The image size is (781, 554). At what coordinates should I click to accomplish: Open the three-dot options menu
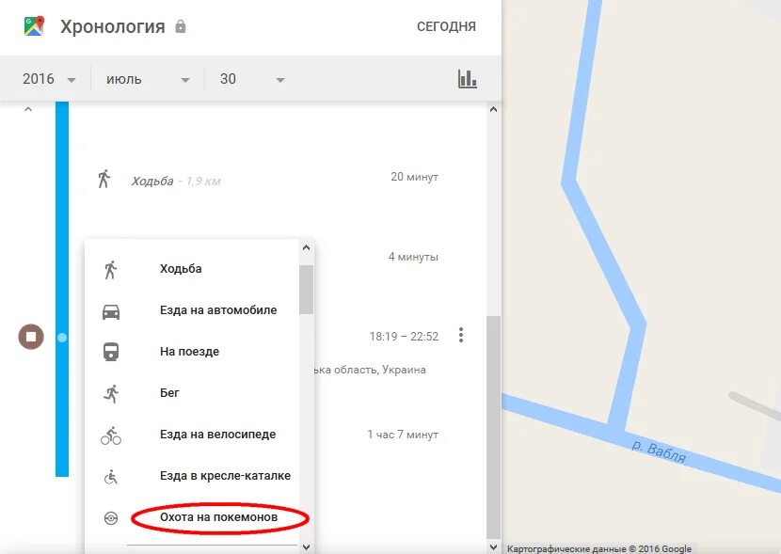[460, 334]
